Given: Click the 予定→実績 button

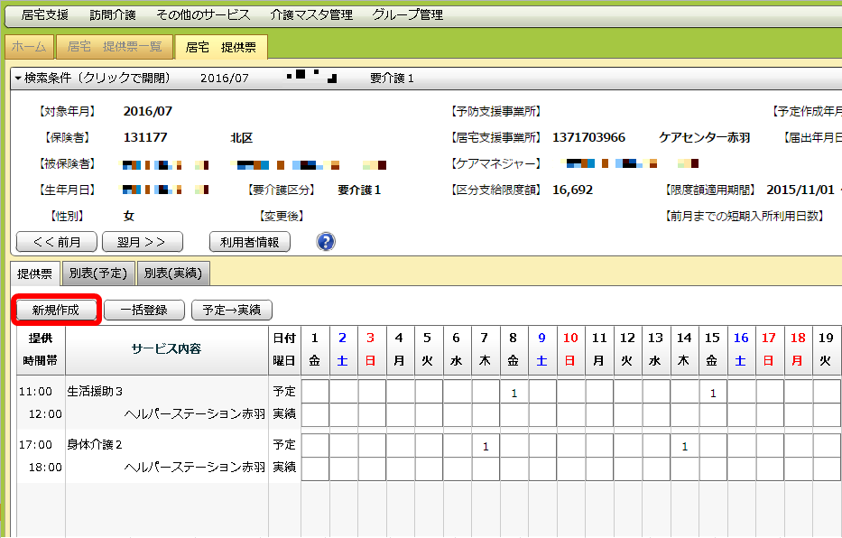Looking at the screenshot, I should pyautogui.click(x=231, y=310).
